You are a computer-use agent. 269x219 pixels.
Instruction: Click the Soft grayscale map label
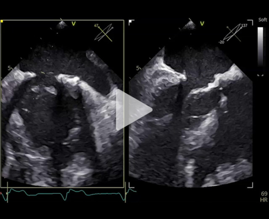click(x=263, y=20)
